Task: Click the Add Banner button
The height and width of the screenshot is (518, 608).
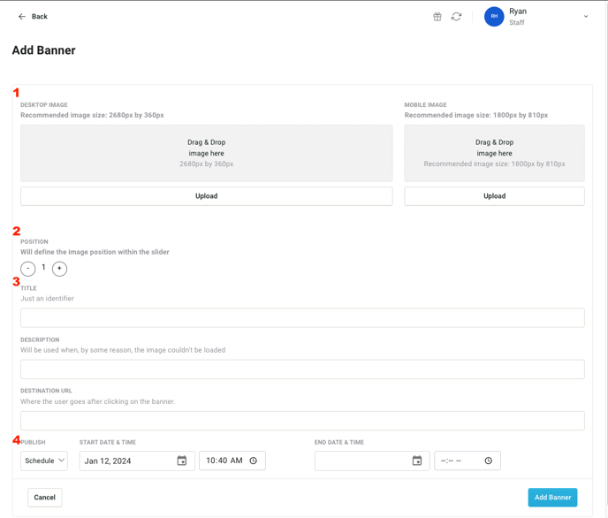Action: (x=552, y=498)
